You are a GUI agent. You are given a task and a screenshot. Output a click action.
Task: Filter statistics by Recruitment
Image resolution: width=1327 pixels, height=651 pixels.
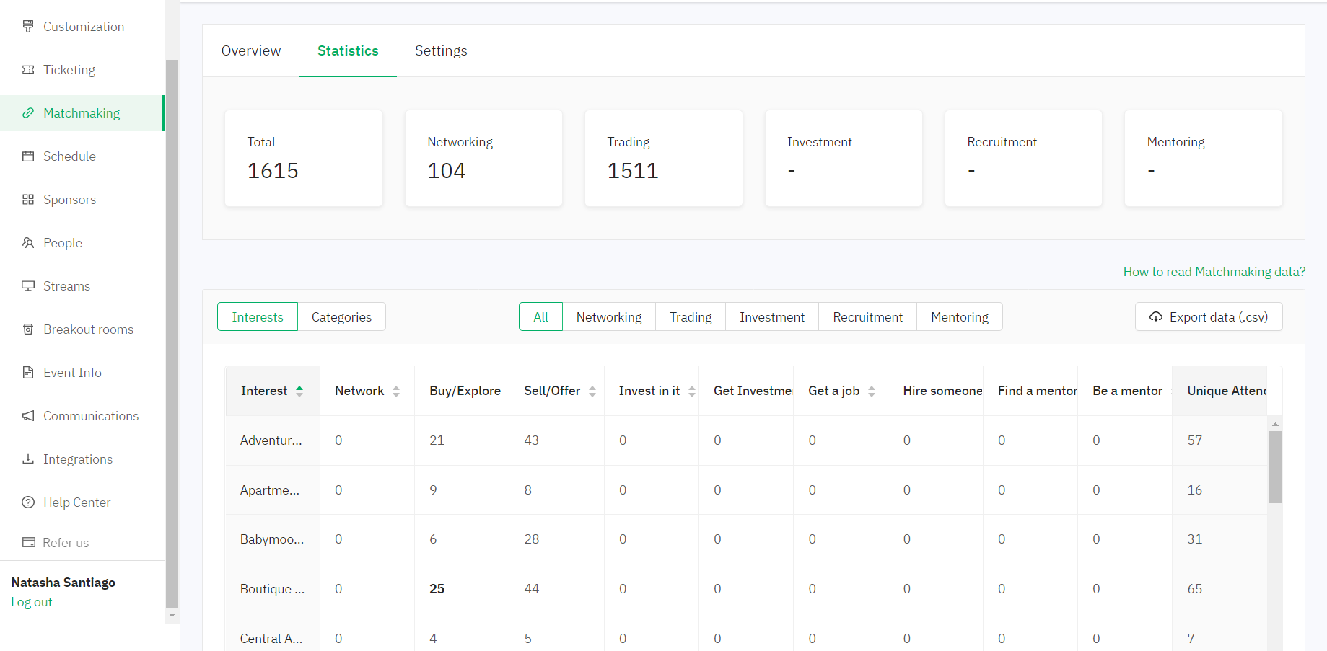(x=868, y=317)
